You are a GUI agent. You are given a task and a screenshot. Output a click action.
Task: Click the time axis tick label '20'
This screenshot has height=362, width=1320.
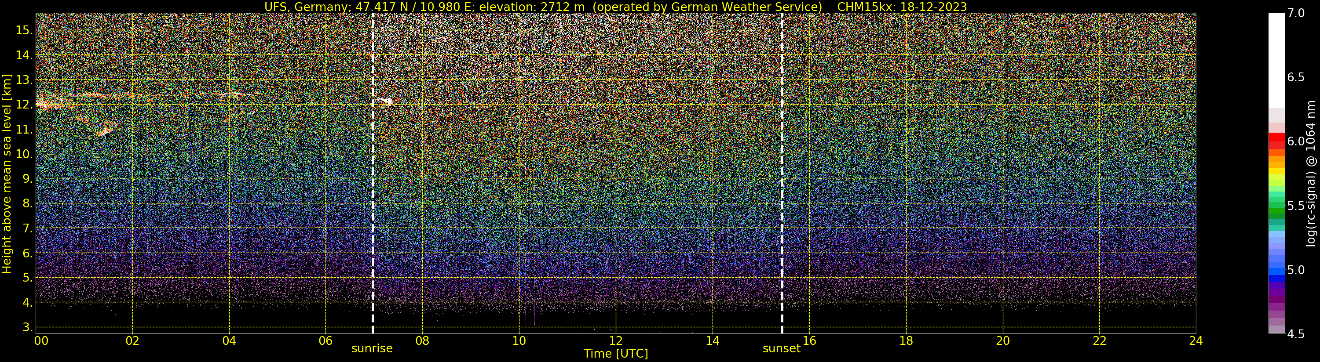point(1002,340)
